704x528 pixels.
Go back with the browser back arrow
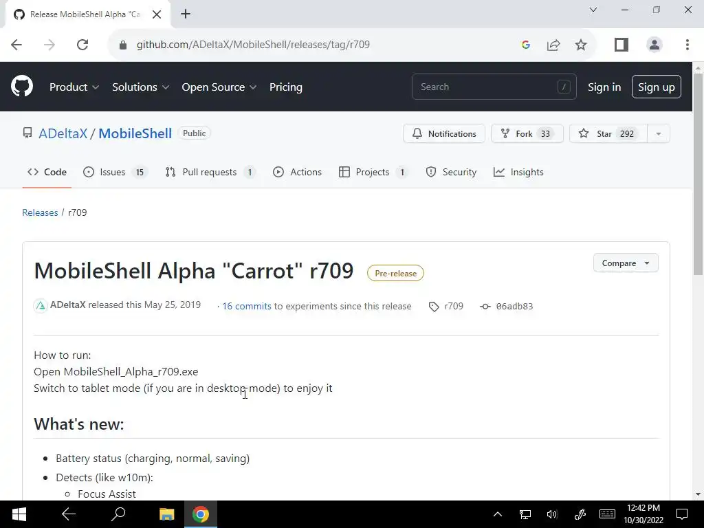point(16,45)
